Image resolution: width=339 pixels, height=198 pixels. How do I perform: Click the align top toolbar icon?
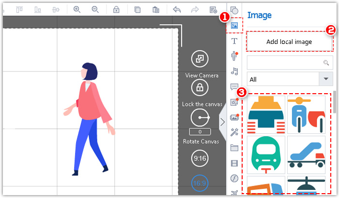[x=19, y=10]
